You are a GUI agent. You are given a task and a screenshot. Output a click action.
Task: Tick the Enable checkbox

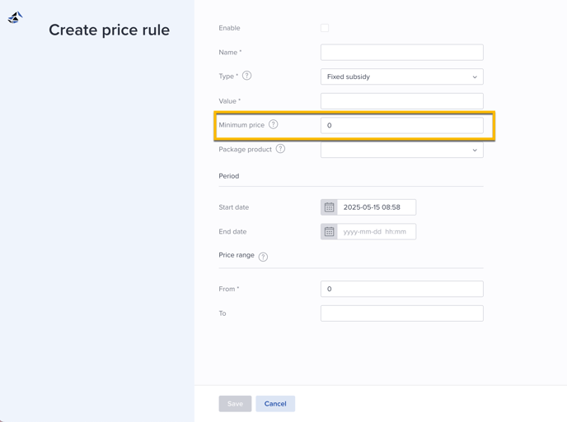[x=325, y=28]
